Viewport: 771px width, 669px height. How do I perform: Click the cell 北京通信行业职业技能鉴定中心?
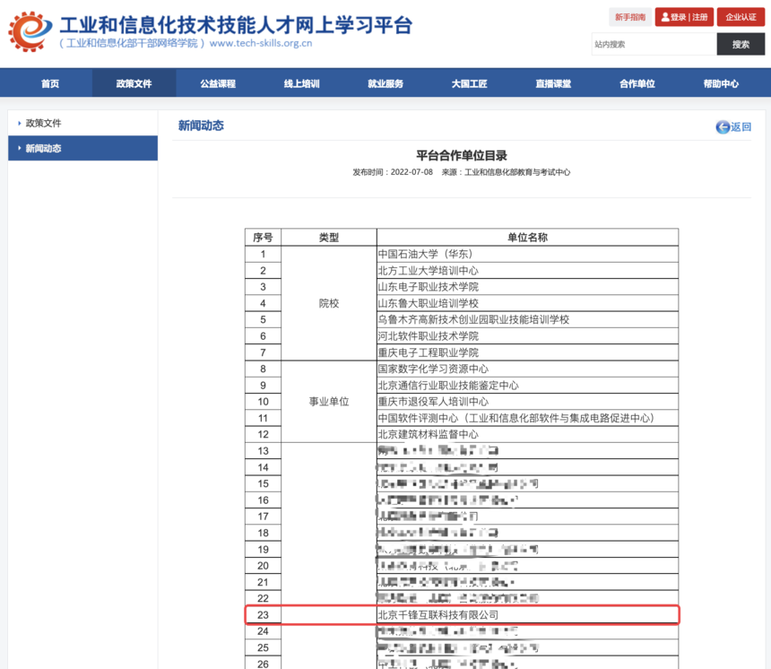click(x=528, y=386)
